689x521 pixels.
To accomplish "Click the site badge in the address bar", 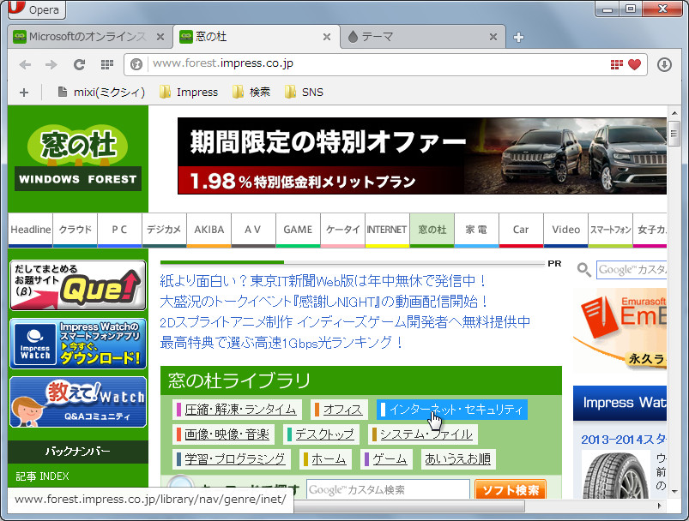I will (135, 64).
